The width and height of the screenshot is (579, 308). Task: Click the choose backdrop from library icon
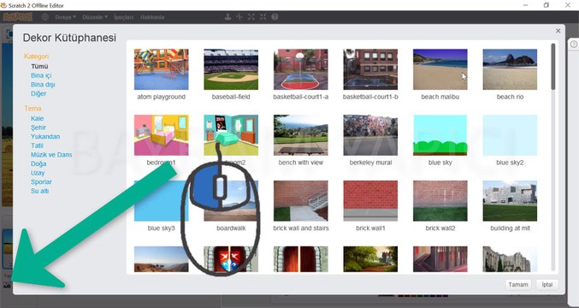(8, 285)
